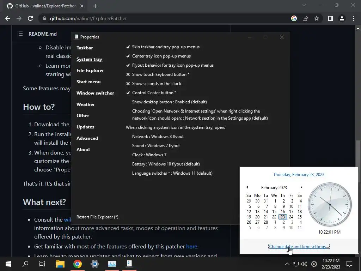Show hidden tray icons

pos(287,264)
